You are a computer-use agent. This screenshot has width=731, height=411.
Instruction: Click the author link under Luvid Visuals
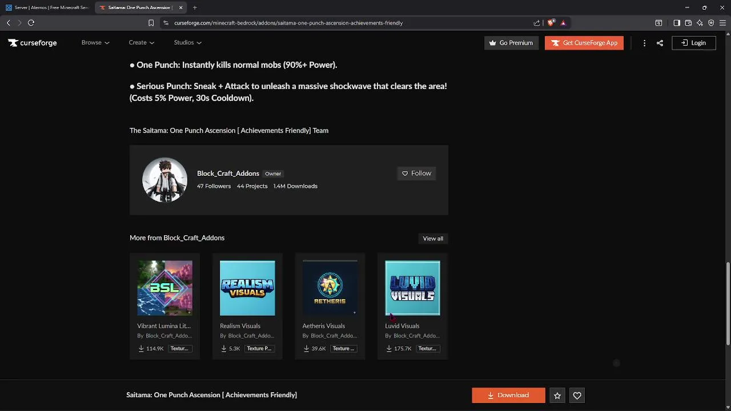(x=416, y=336)
